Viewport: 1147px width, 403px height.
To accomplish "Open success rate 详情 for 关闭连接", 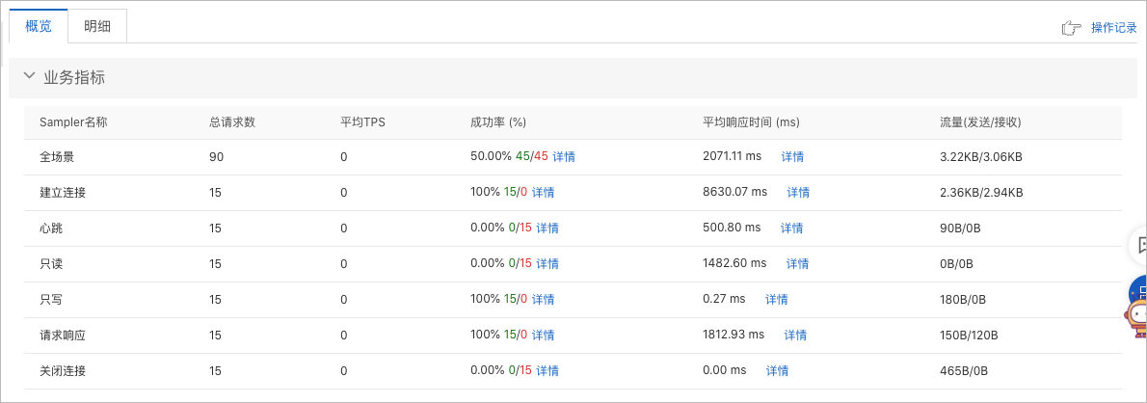I will pyautogui.click(x=547, y=371).
